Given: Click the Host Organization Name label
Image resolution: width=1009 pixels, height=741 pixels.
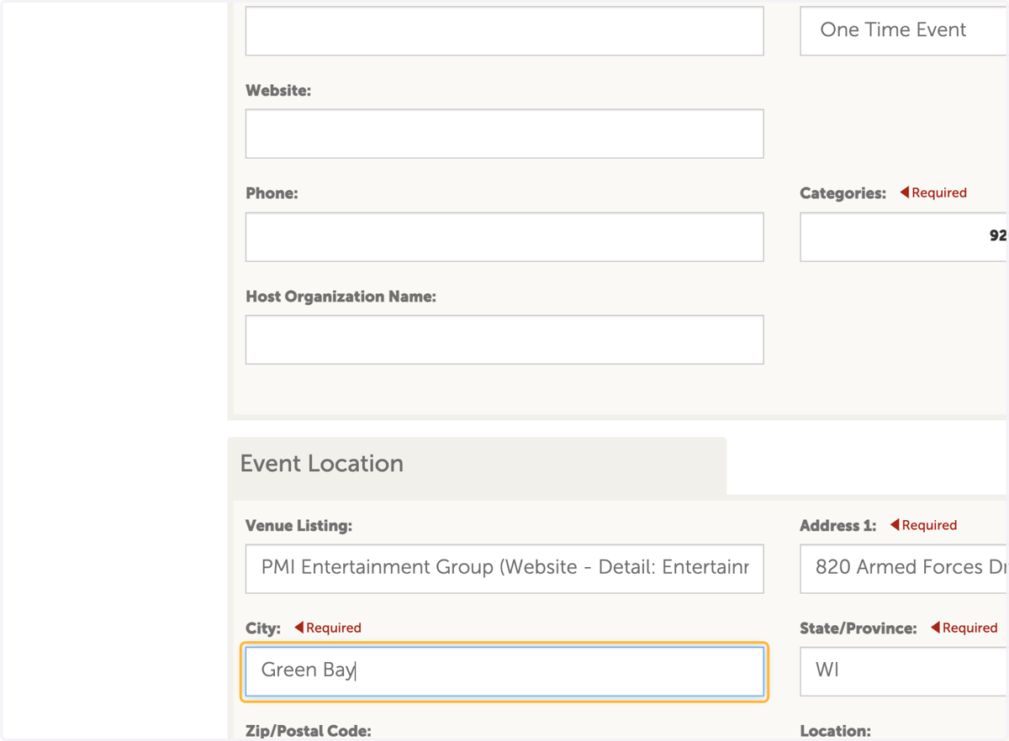Looking at the screenshot, I should pyautogui.click(x=341, y=297).
